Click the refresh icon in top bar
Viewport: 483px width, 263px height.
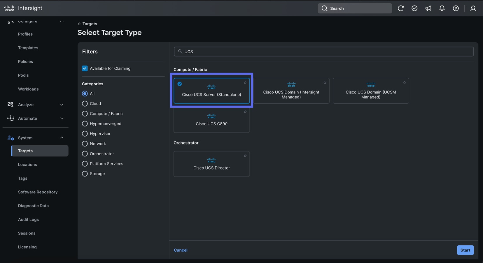[400, 8]
